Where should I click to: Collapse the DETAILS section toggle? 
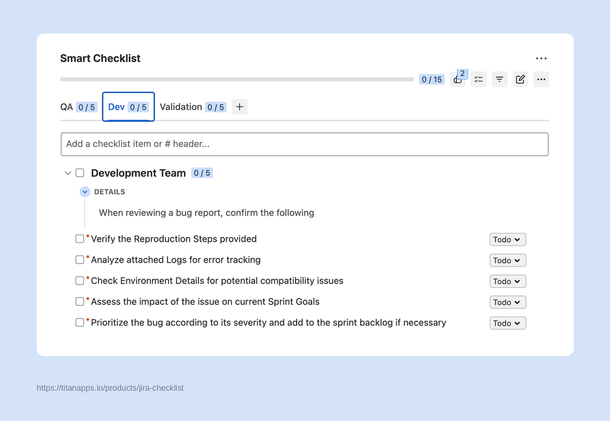tap(85, 192)
